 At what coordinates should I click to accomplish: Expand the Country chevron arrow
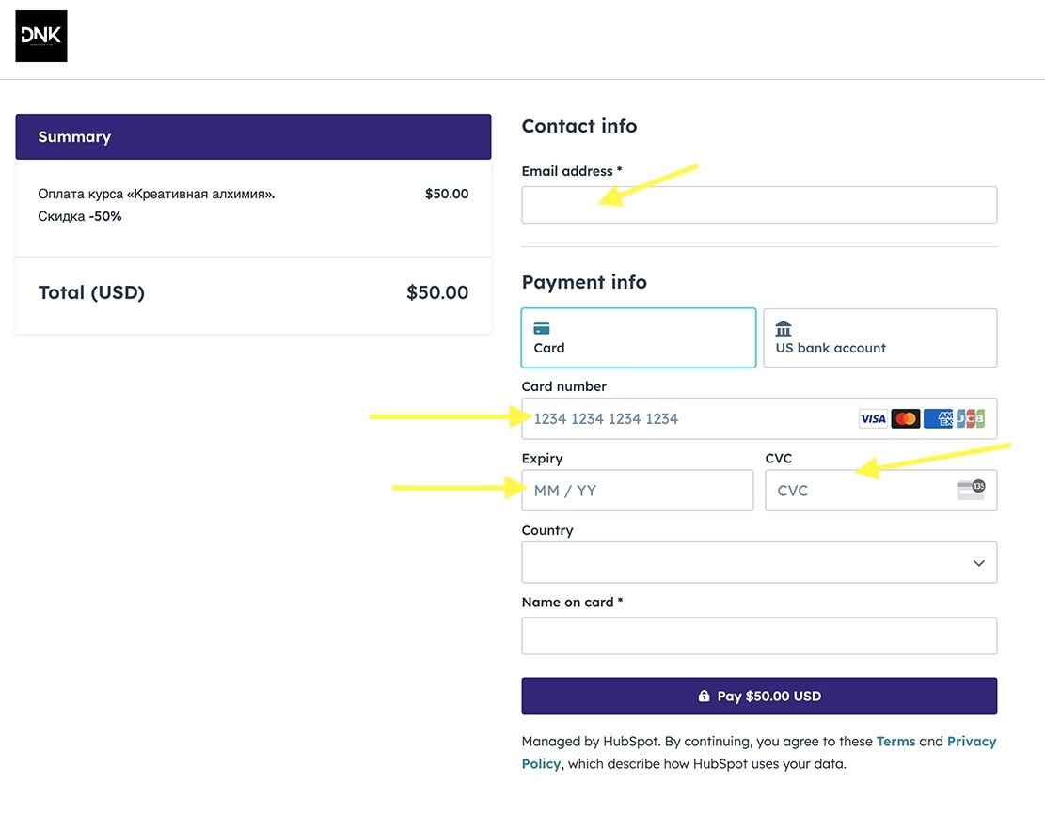click(x=978, y=563)
